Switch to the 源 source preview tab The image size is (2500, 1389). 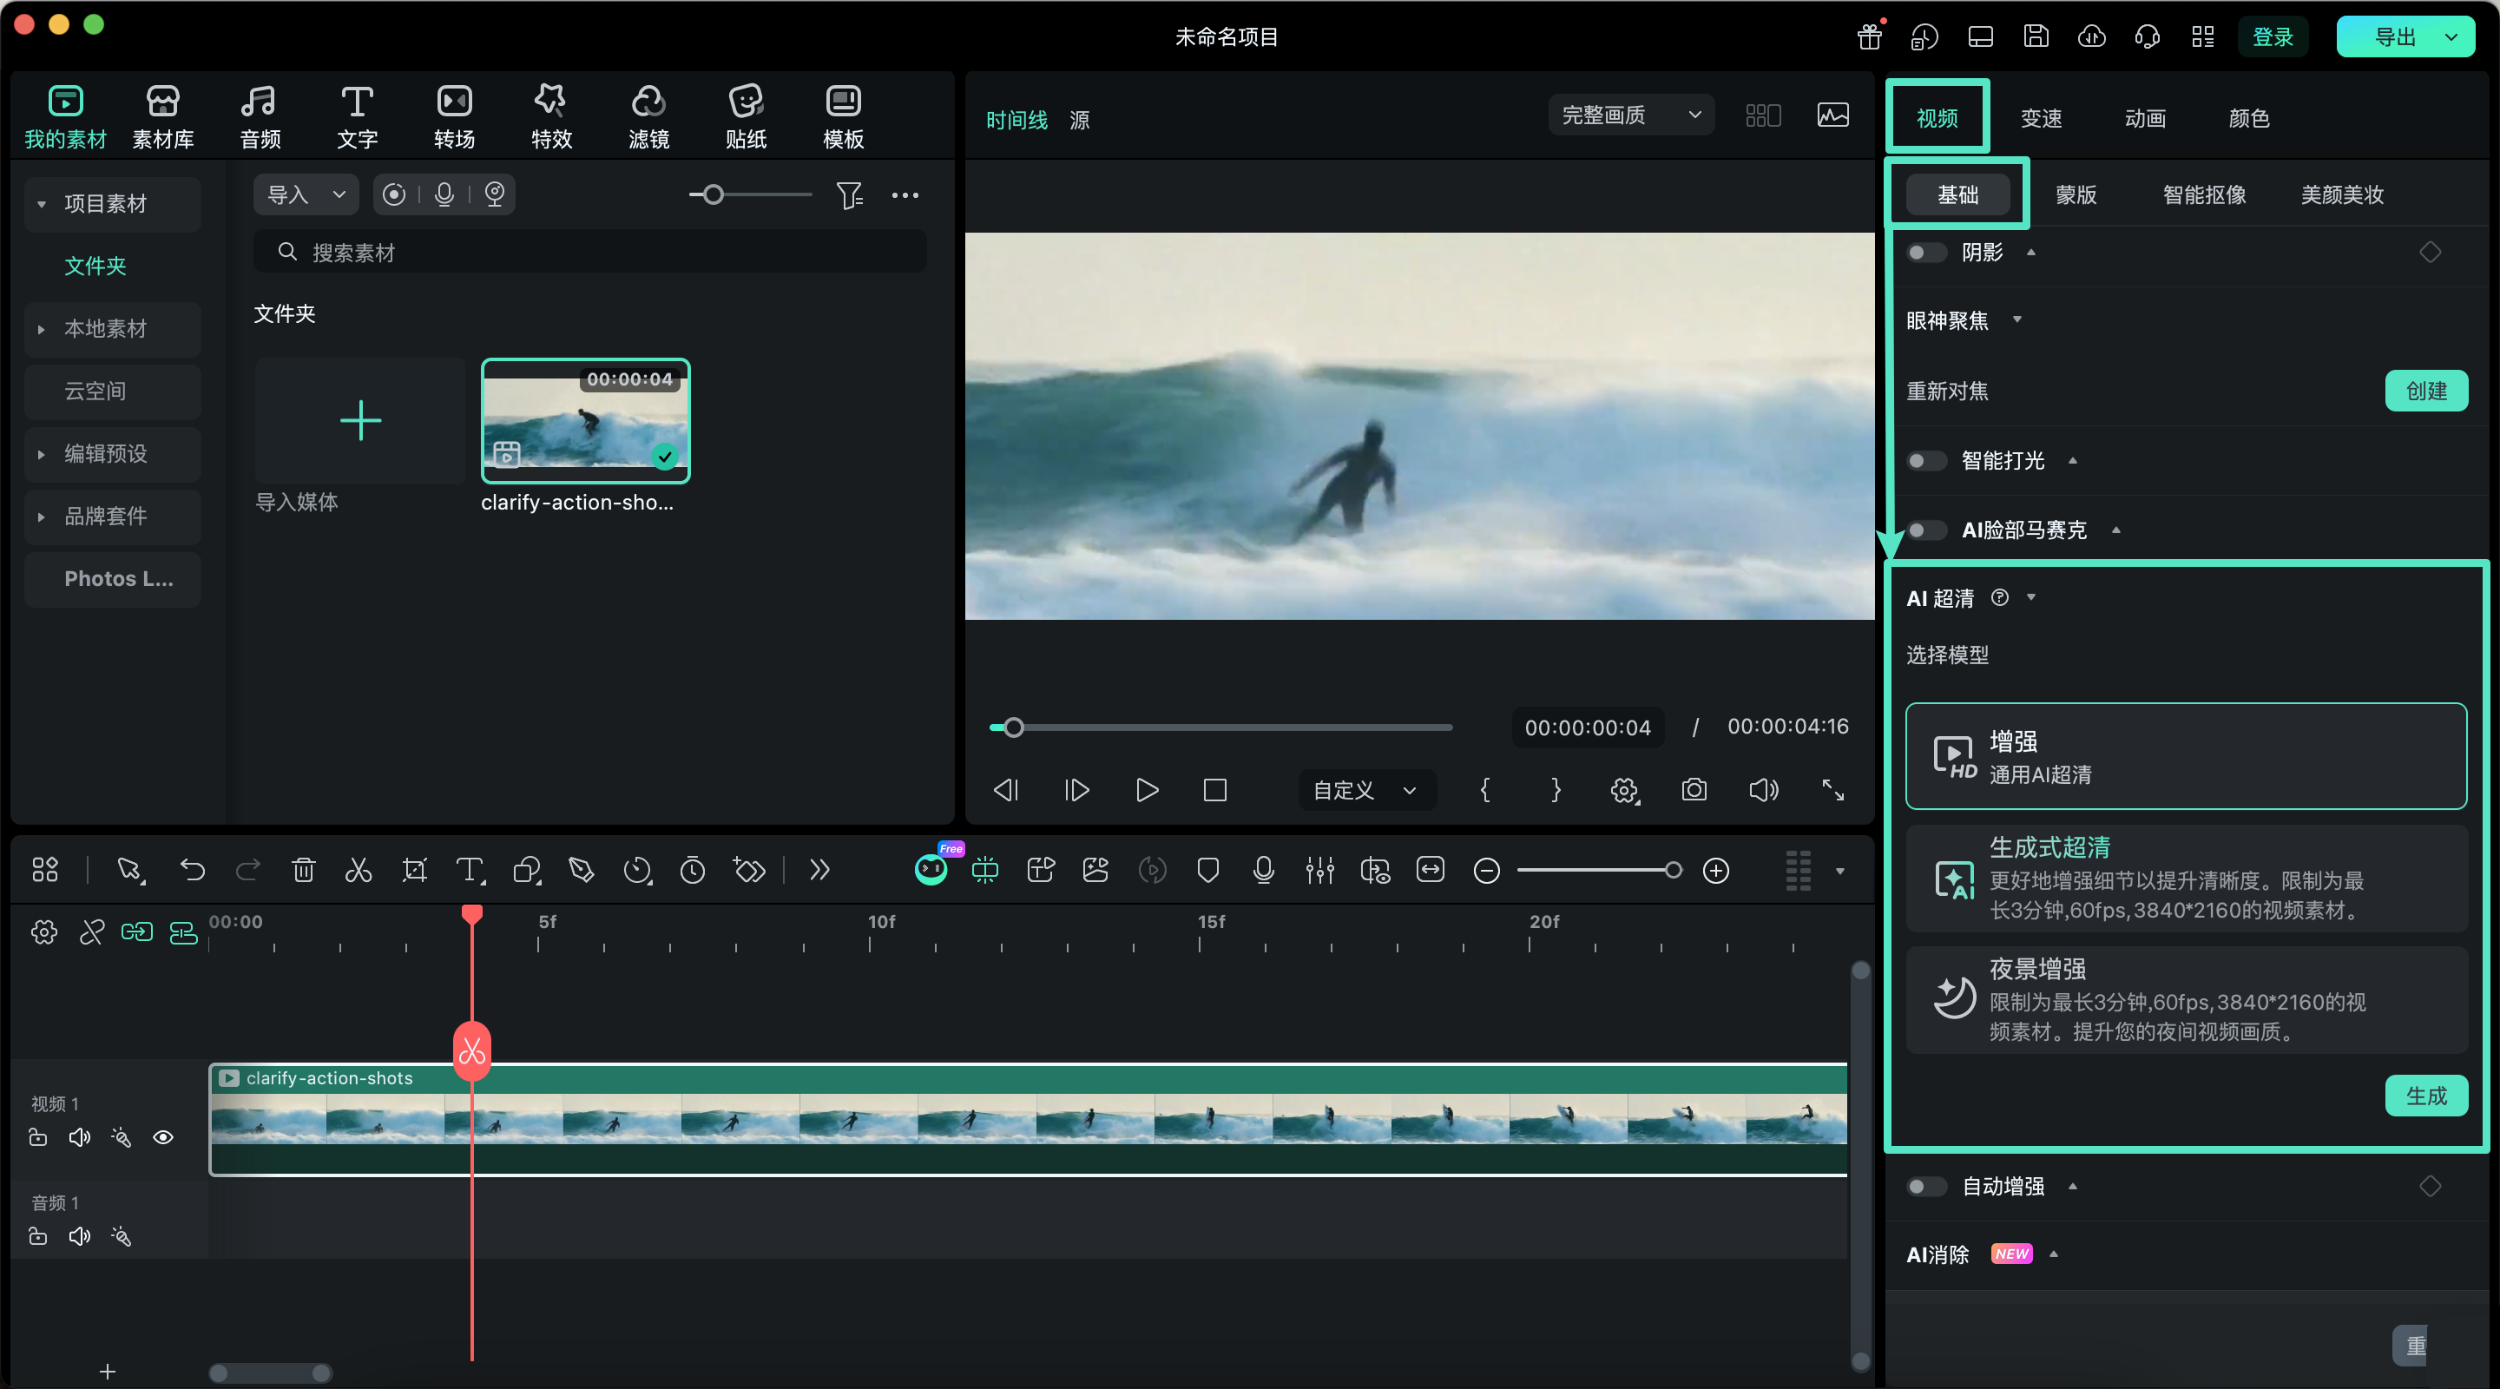(1079, 120)
